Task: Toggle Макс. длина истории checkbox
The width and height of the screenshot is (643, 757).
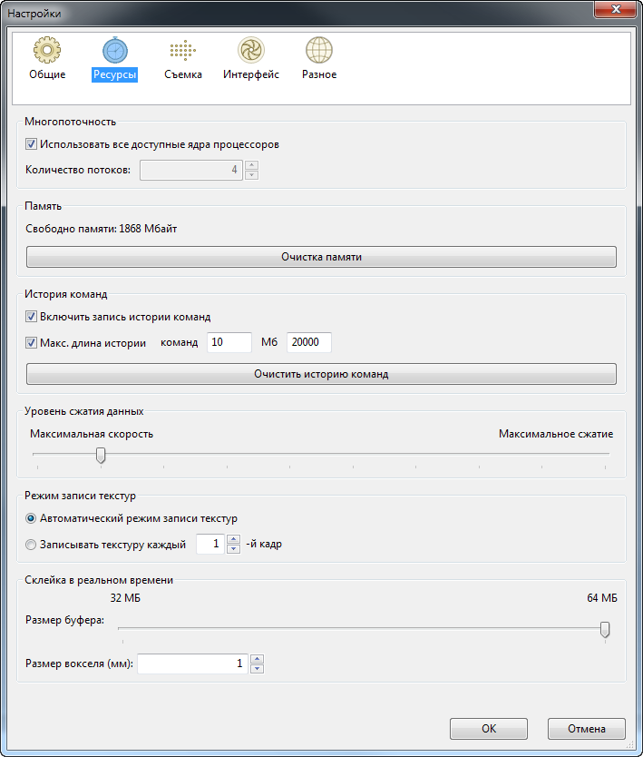Action: click(x=32, y=343)
